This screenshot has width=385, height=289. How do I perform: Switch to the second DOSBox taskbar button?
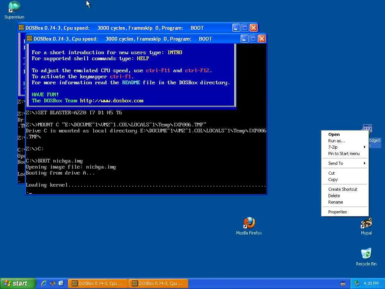158,283
